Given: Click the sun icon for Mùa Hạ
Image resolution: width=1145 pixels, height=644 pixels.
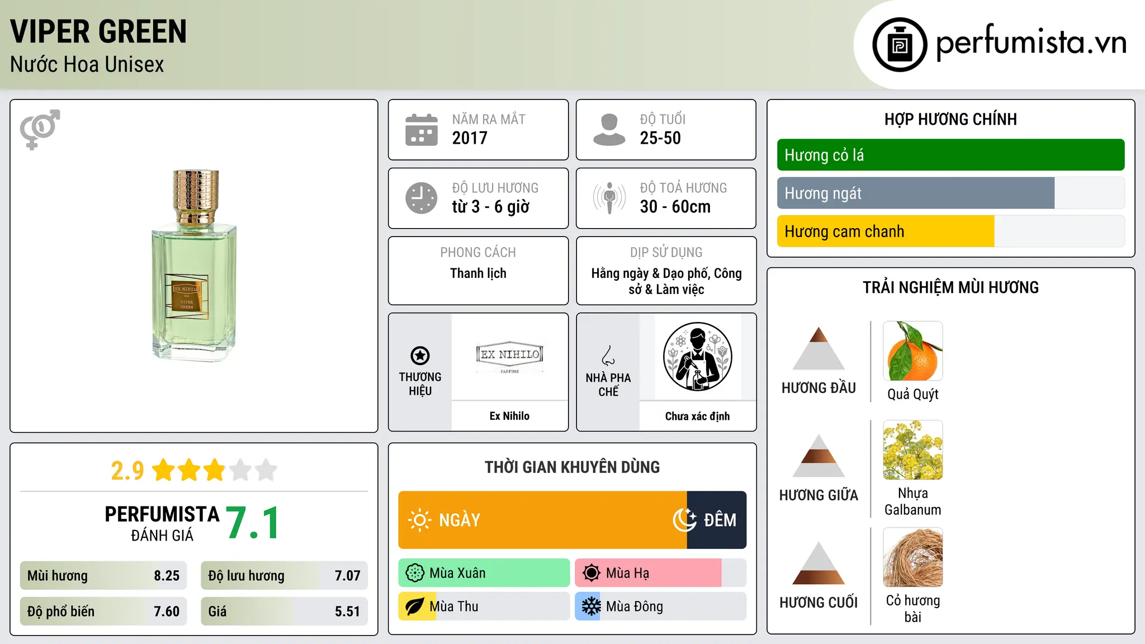Looking at the screenshot, I should click(x=592, y=573).
